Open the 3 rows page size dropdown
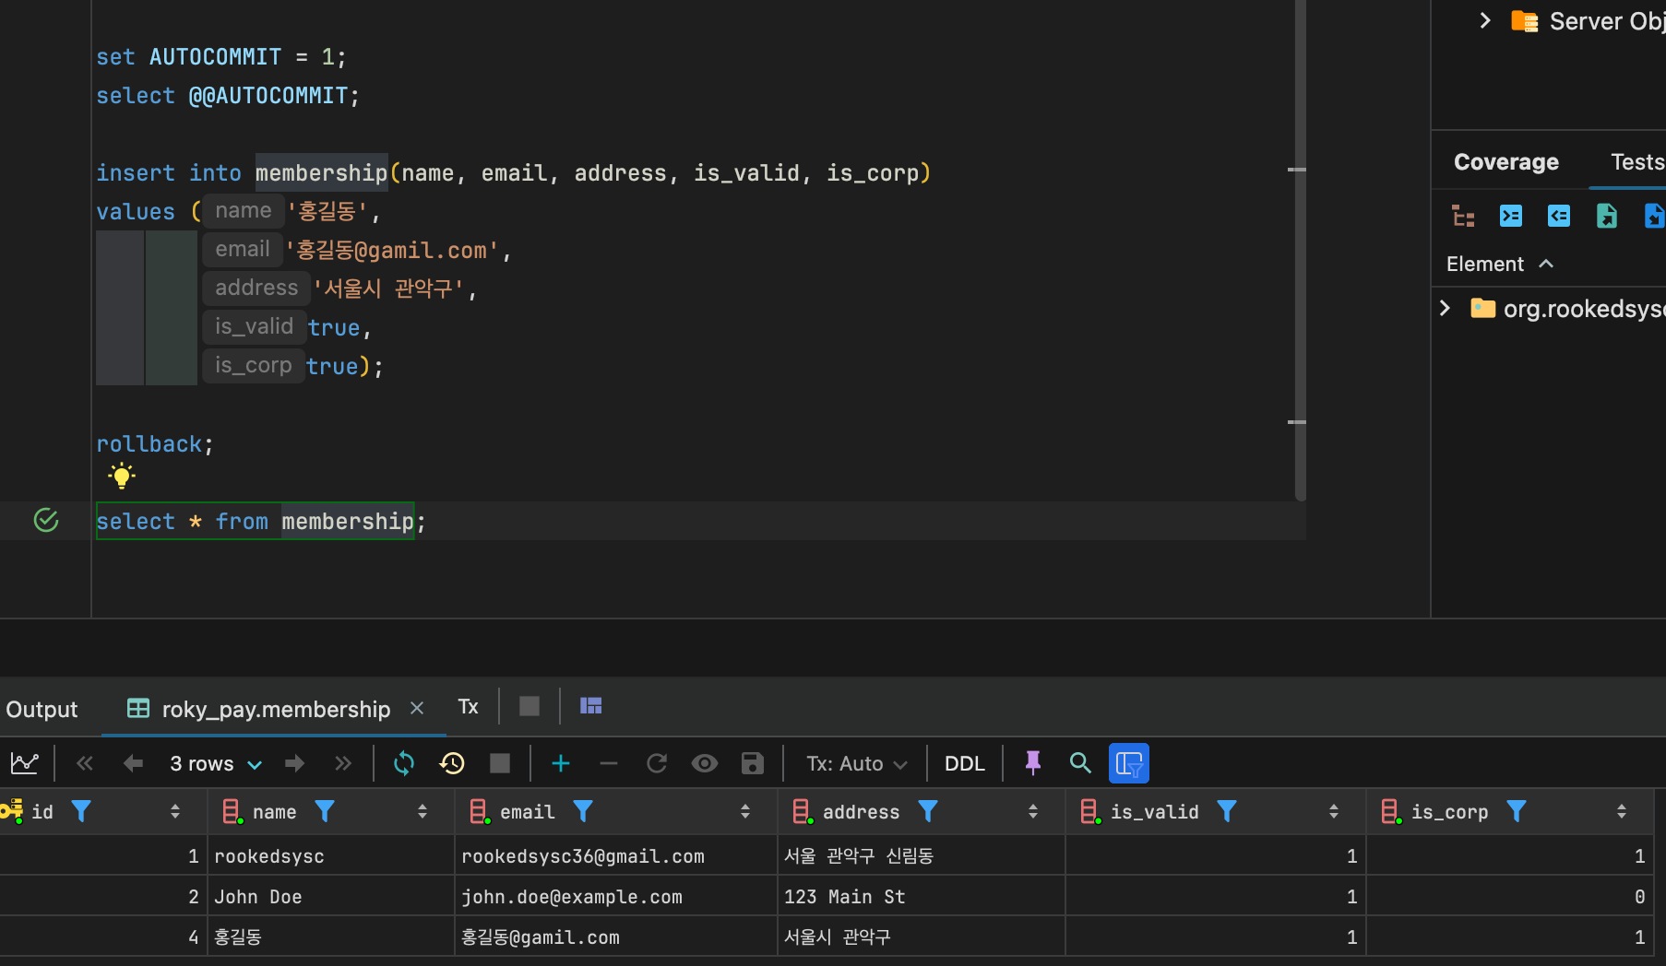 click(x=216, y=763)
